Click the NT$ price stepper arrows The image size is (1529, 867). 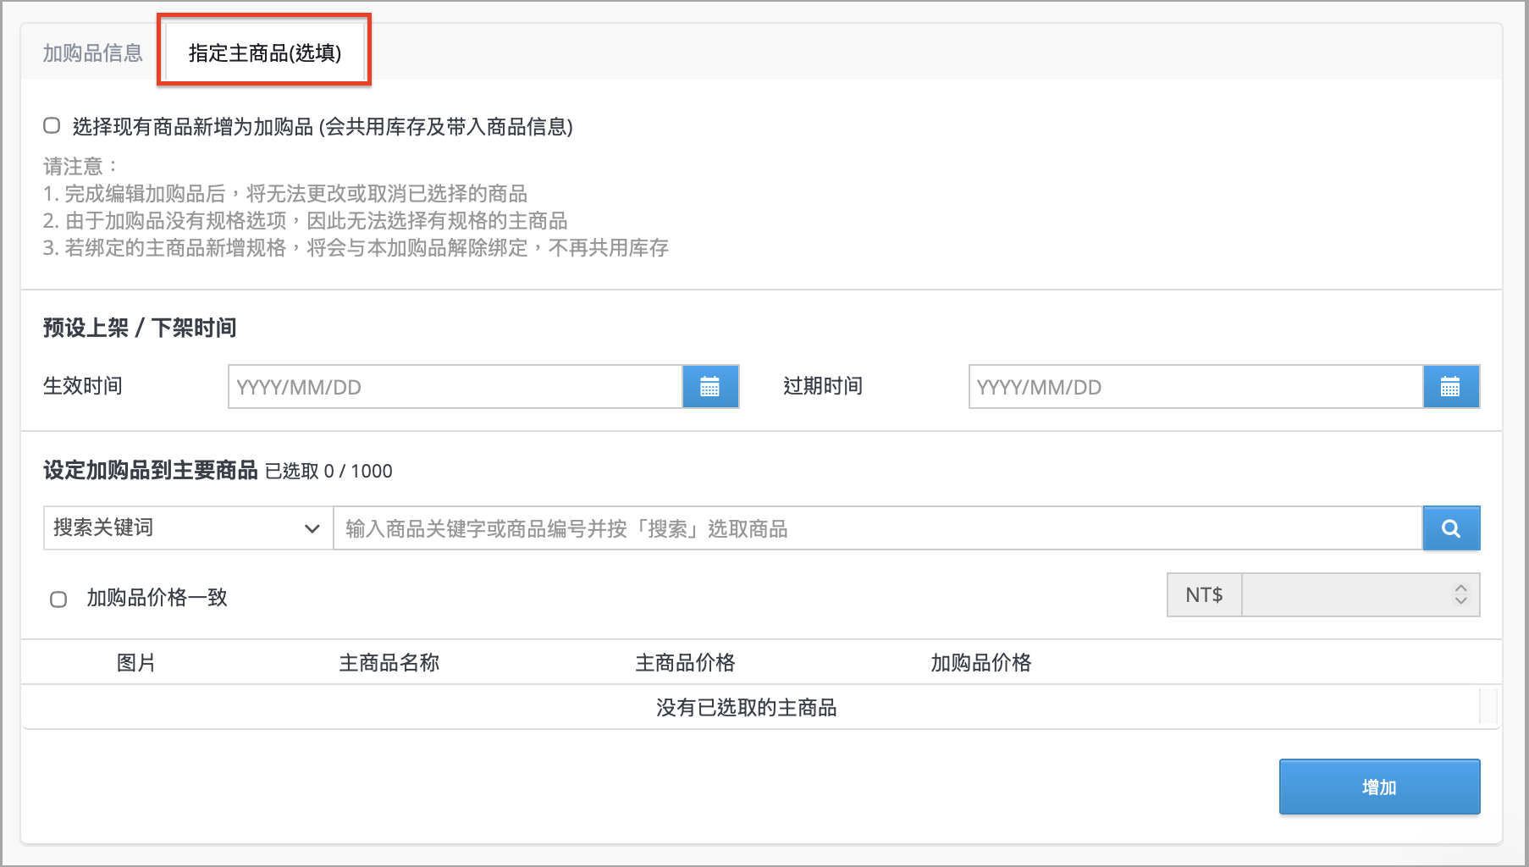pos(1460,595)
